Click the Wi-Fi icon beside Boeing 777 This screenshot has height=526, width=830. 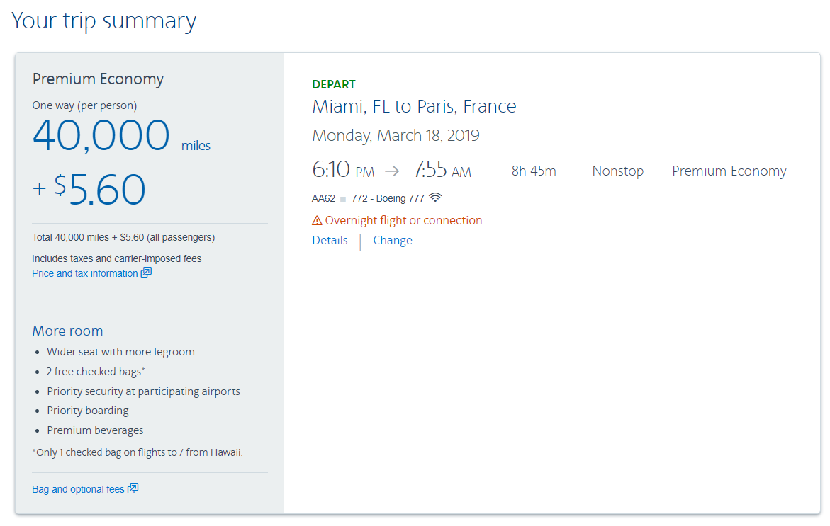point(435,198)
